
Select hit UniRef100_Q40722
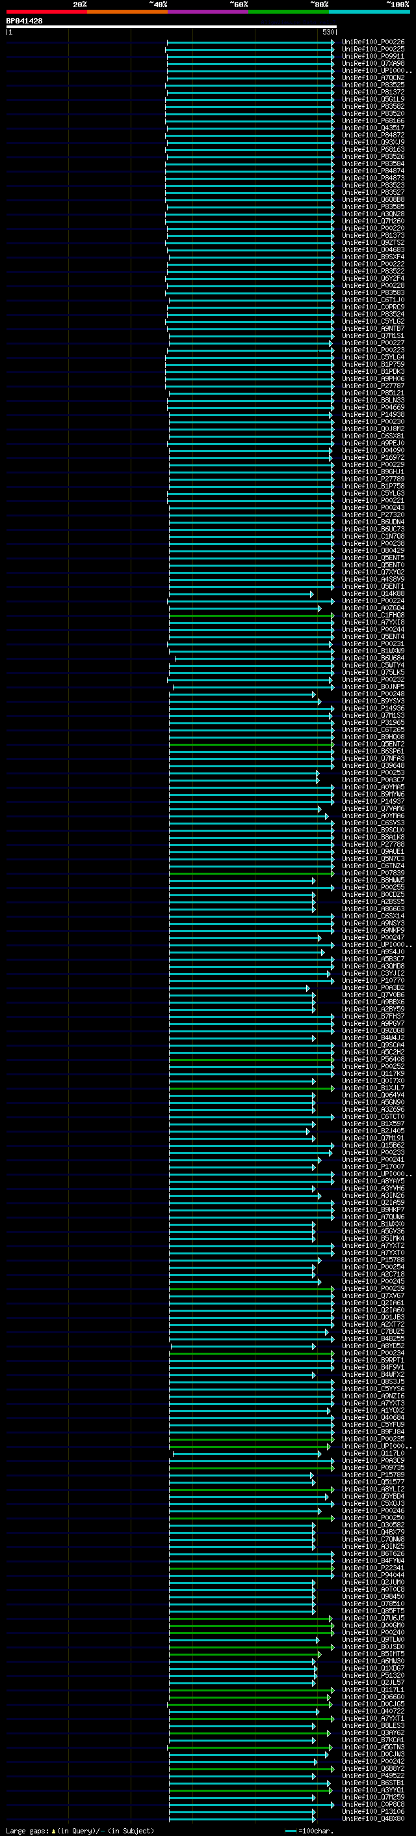[x=372, y=1711]
